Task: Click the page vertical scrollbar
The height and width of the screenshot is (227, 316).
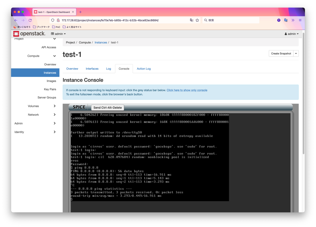Action: click(303, 94)
